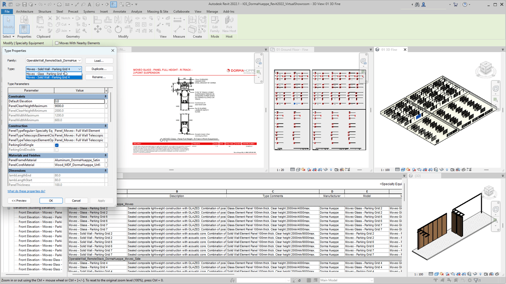Enable Moves With Nearby Elements checkbox

[x=57, y=43]
